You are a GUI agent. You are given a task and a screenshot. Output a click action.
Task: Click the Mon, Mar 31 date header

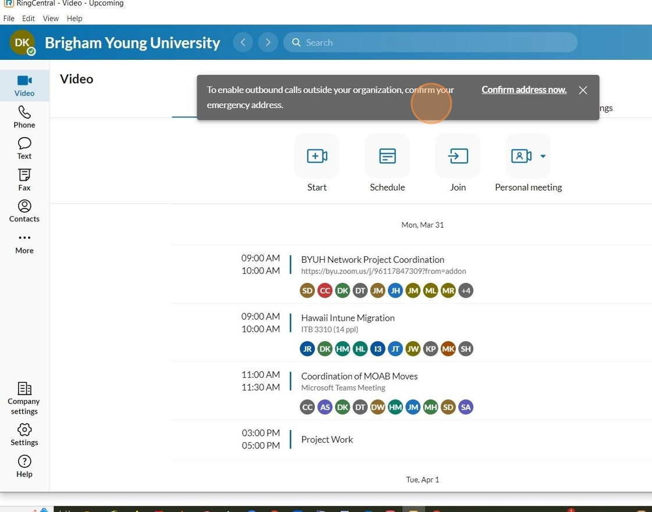[x=423, y=225]
